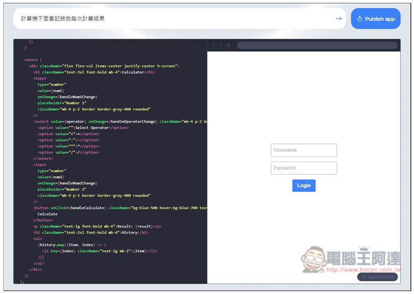Click the 'Calculate' text in code
The height and width of the screenshot is (294, 414).
[x=47, y=214]
